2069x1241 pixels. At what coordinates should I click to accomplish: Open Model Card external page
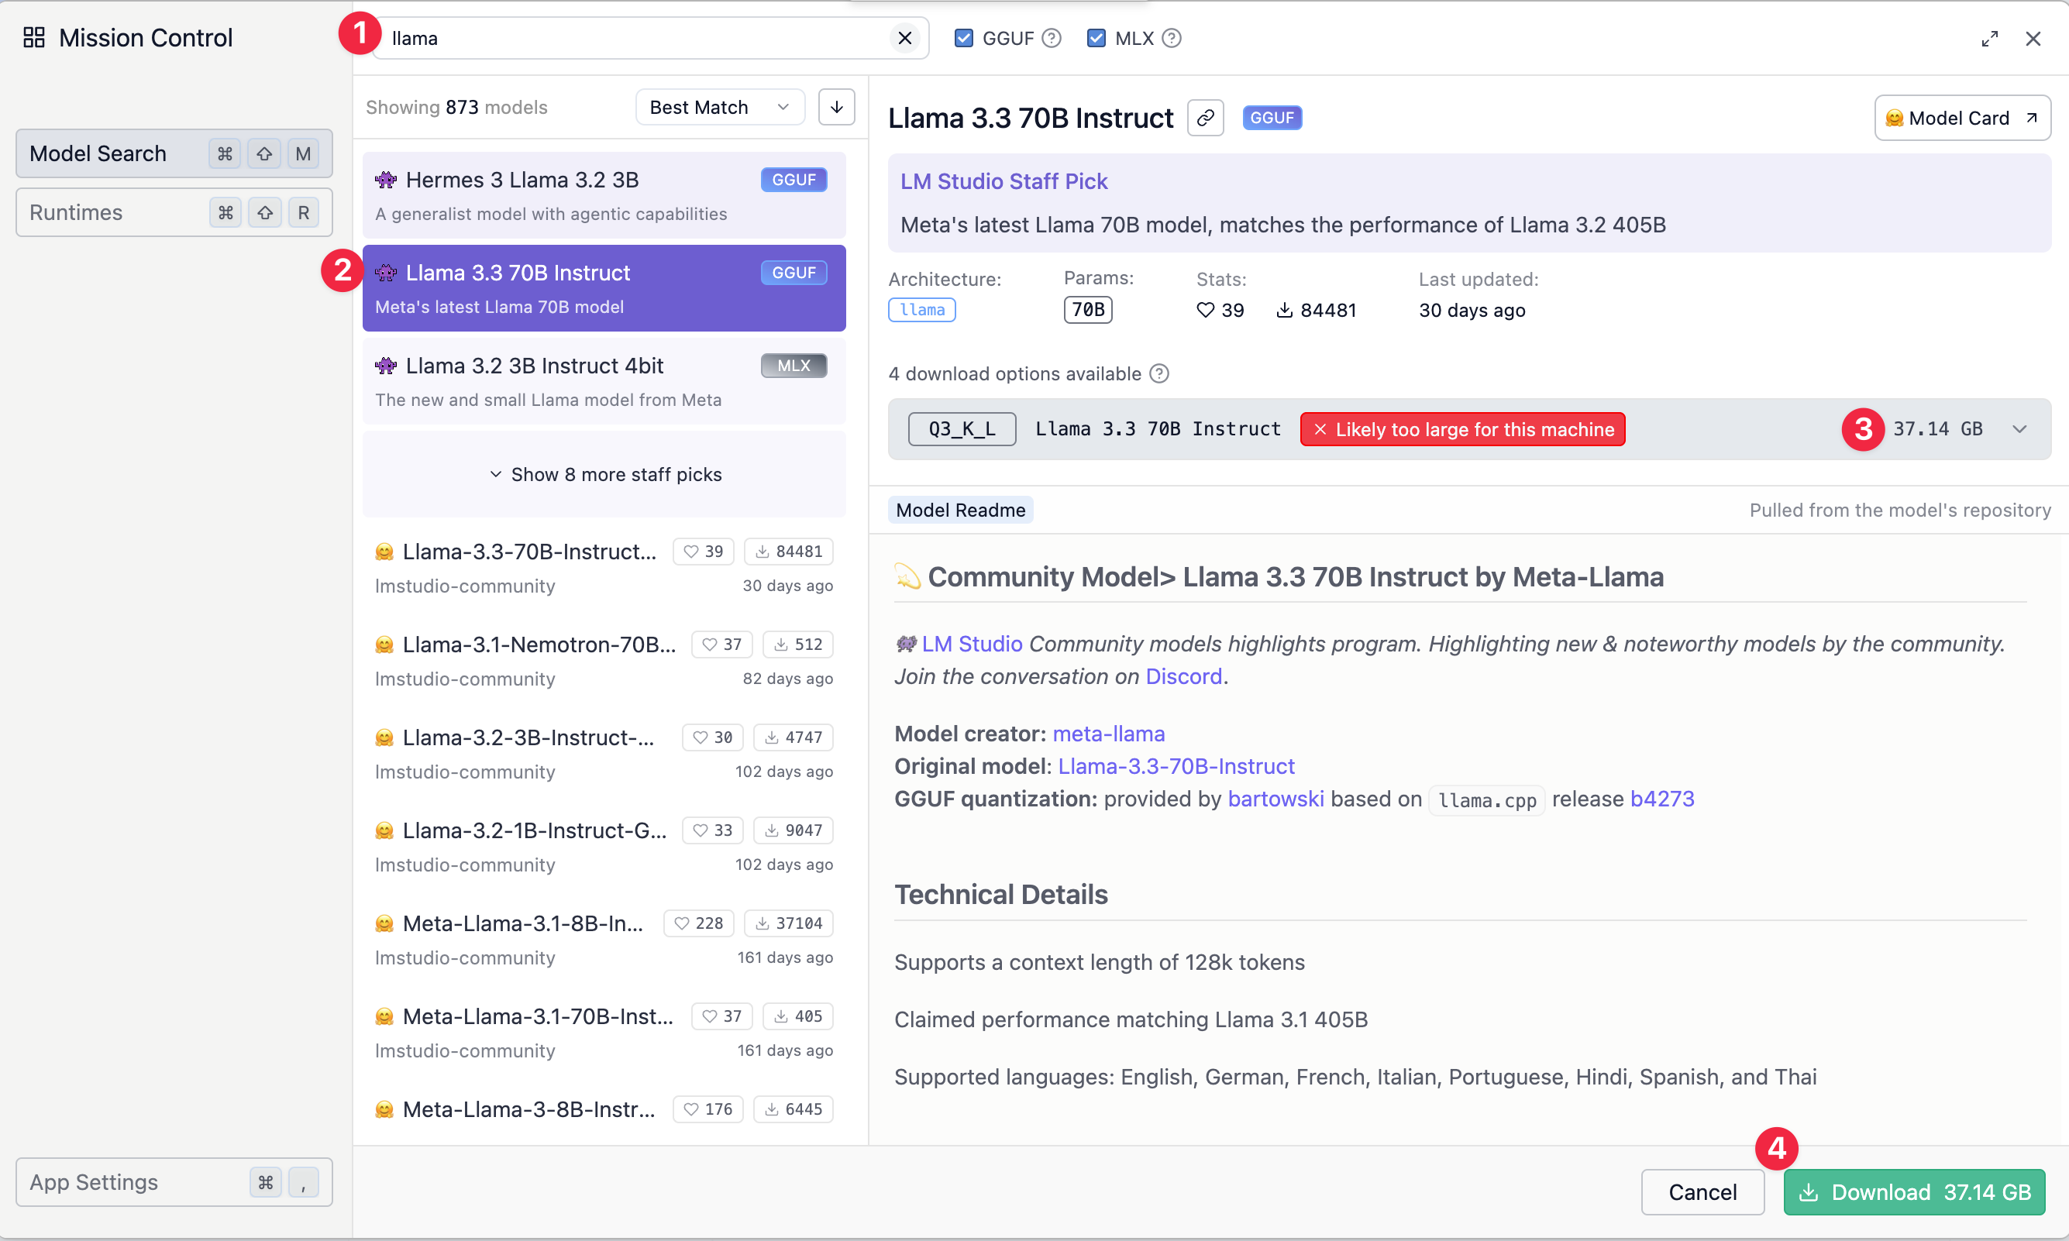pos(1962,118)
